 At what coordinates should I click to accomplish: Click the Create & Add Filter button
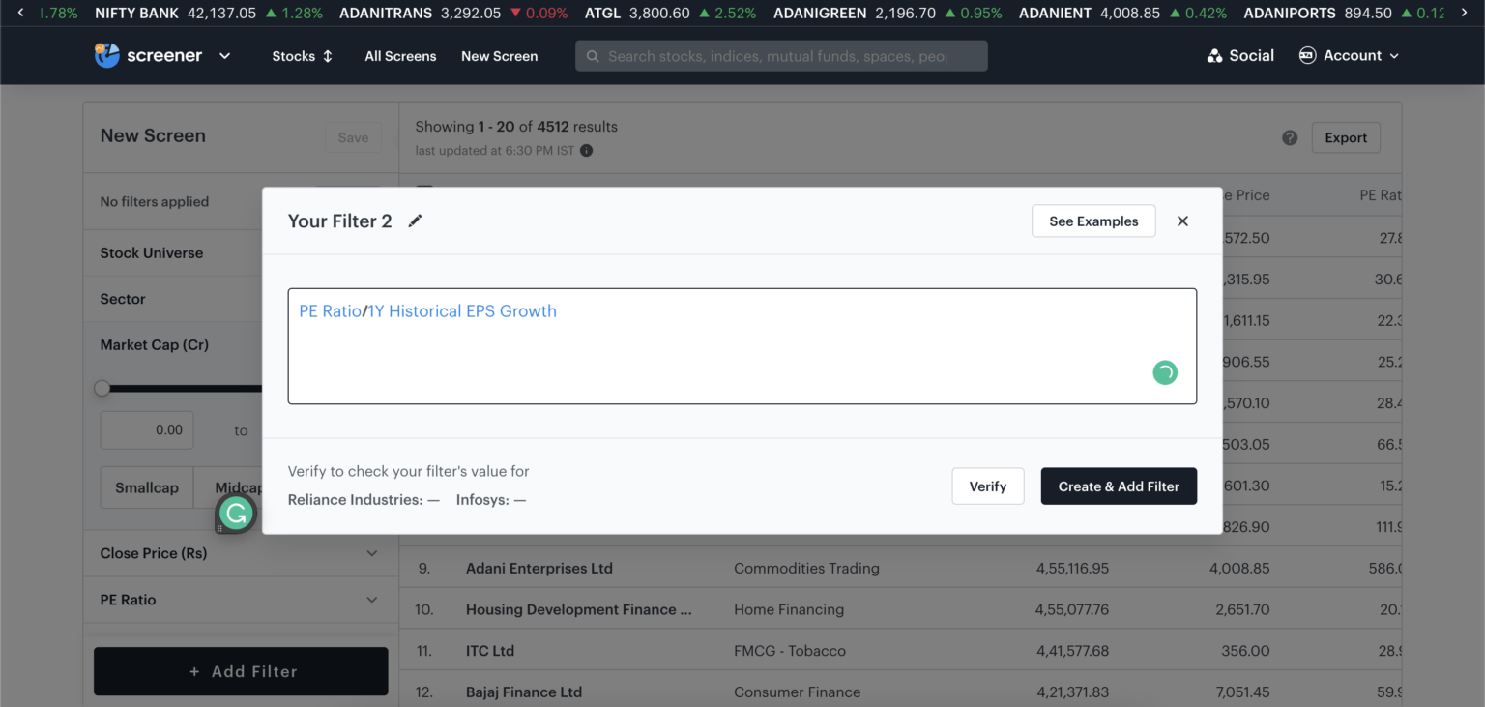(x=1119, y=486)
